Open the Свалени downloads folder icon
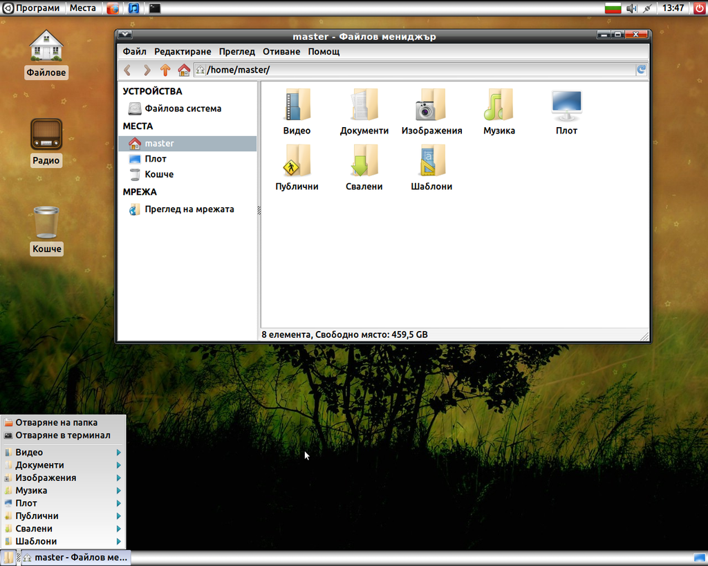 [364, 168]
